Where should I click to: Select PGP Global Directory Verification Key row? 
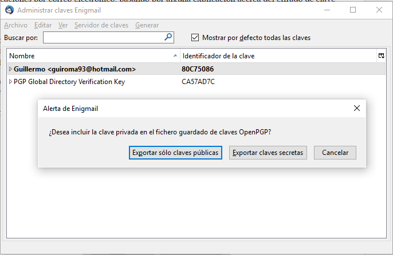coord(196,82)
